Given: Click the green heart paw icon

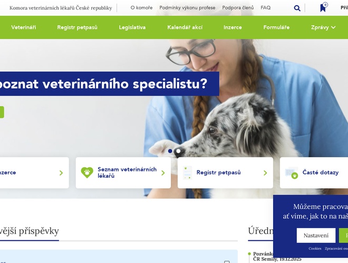Looking at the screenshot, I should point(87,173).
